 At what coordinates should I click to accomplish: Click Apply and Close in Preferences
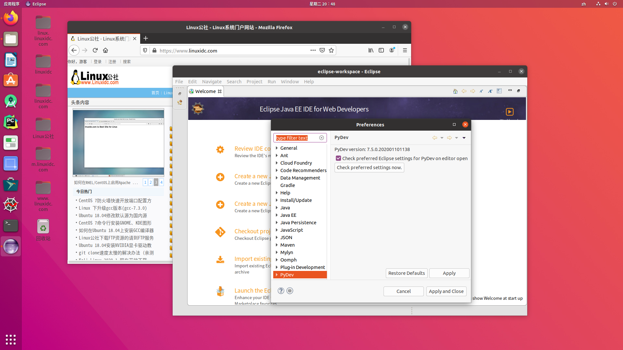click(446, 291)
